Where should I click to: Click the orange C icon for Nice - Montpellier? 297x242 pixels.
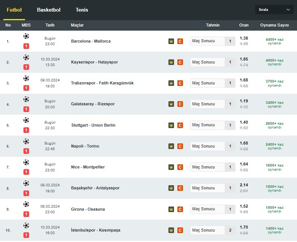[x=180, y=167]
